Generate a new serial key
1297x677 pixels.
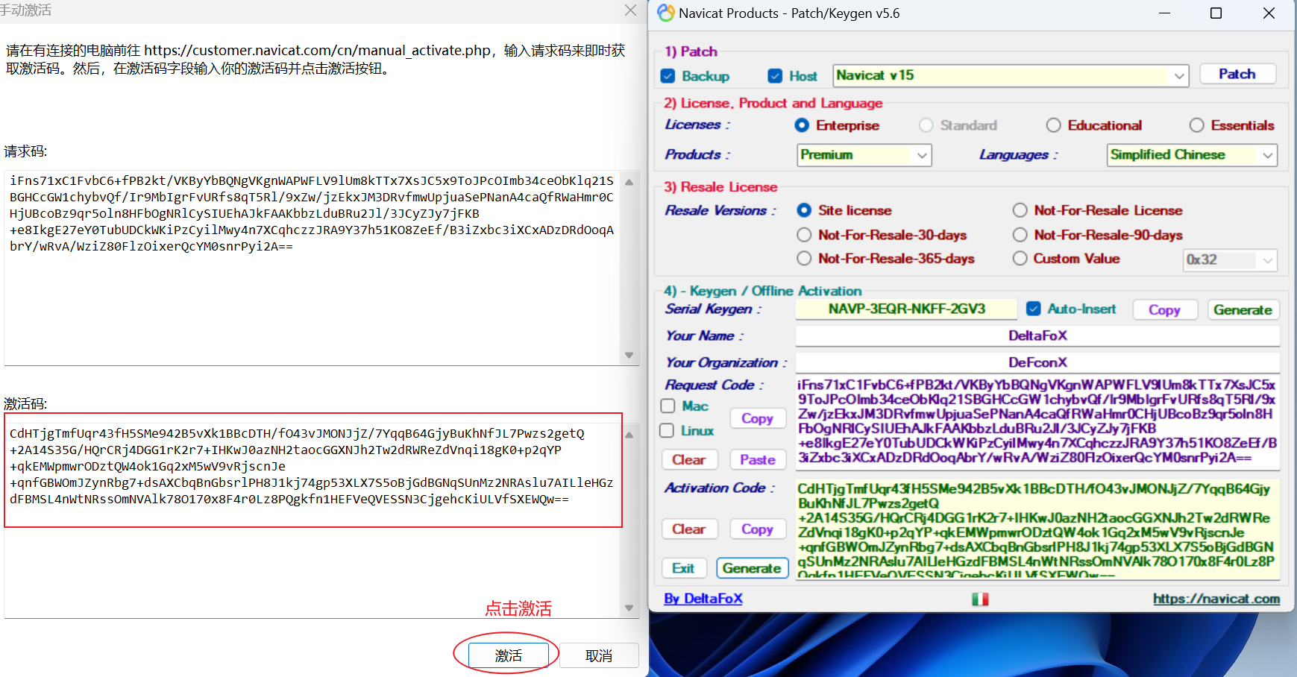coord(1243,309)
